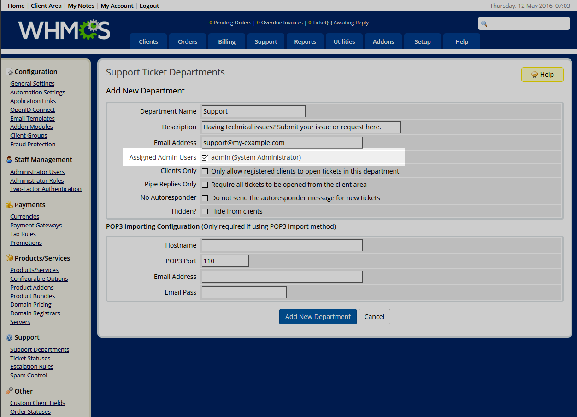The width and height of the screenshot is (577, 417).
Task: Open Fraud Protection link
Action: point(33,145)
